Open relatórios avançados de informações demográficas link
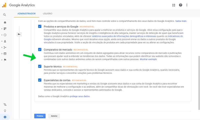 [x=124, y=36]
